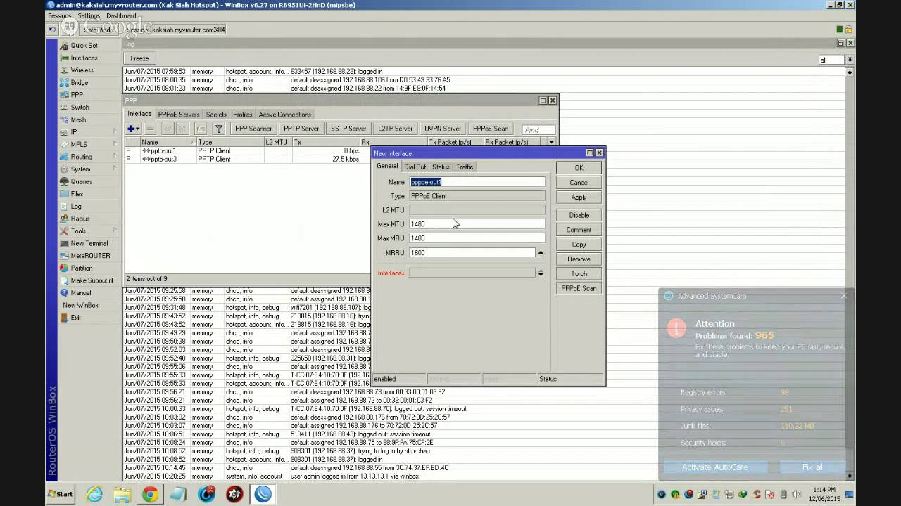Select Make Supout.rif in the sidebar
901x506 pixels.
point(92,280)
